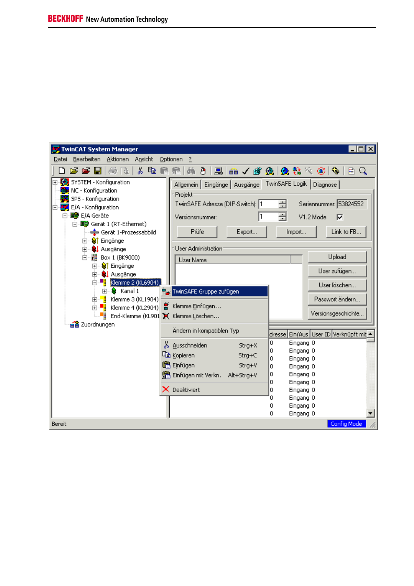
Task: Click the SYSTEM - Konfiguration tree icon
Action: coord(65,182)
